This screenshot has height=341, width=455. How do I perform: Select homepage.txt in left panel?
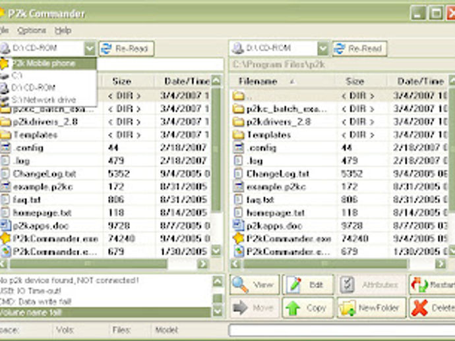pyautogui.click(x=42, y=213)
